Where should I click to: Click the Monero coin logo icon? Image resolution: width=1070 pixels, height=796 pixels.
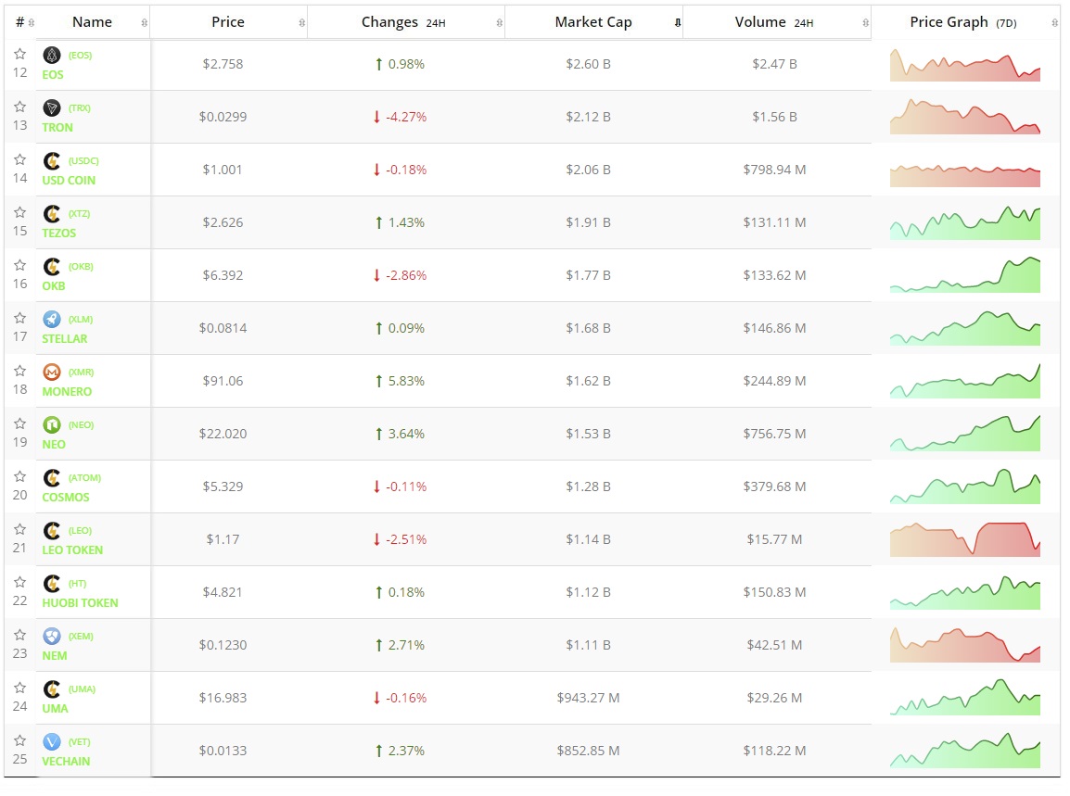[x=52, y=372]
